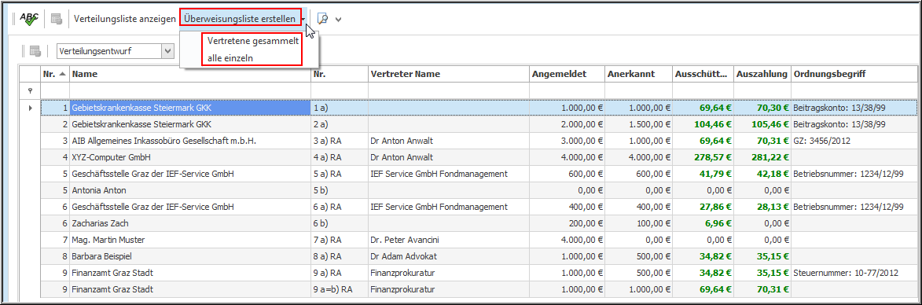Choose Vertretene gesammelt menu entry
The image size is (922, 305).
pyautogui.click(x=253, y=41)
